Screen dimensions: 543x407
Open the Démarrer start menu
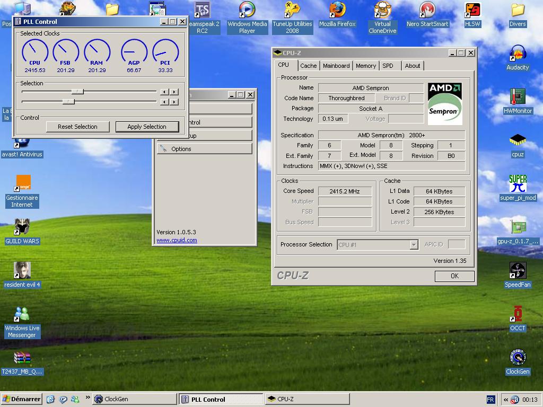click(21, 399)
